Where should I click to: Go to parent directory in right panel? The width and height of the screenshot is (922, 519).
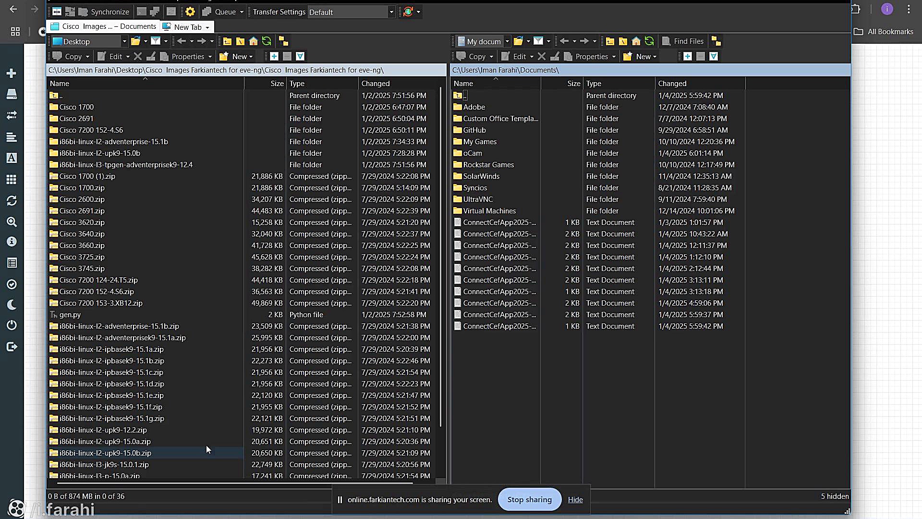[x=610, y=41]
